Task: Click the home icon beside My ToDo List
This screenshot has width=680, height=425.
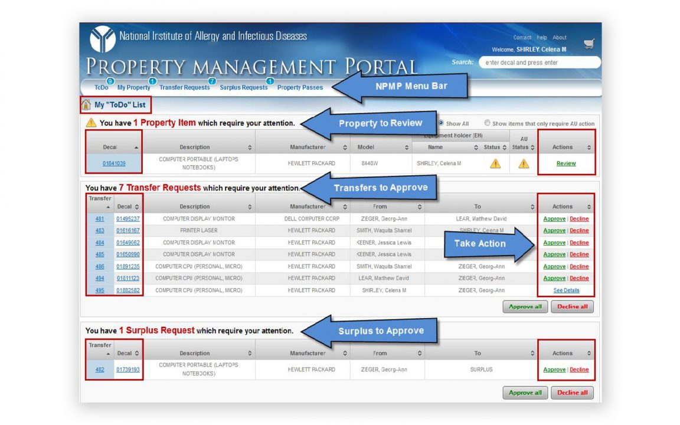Action: (x=86, y=105)
